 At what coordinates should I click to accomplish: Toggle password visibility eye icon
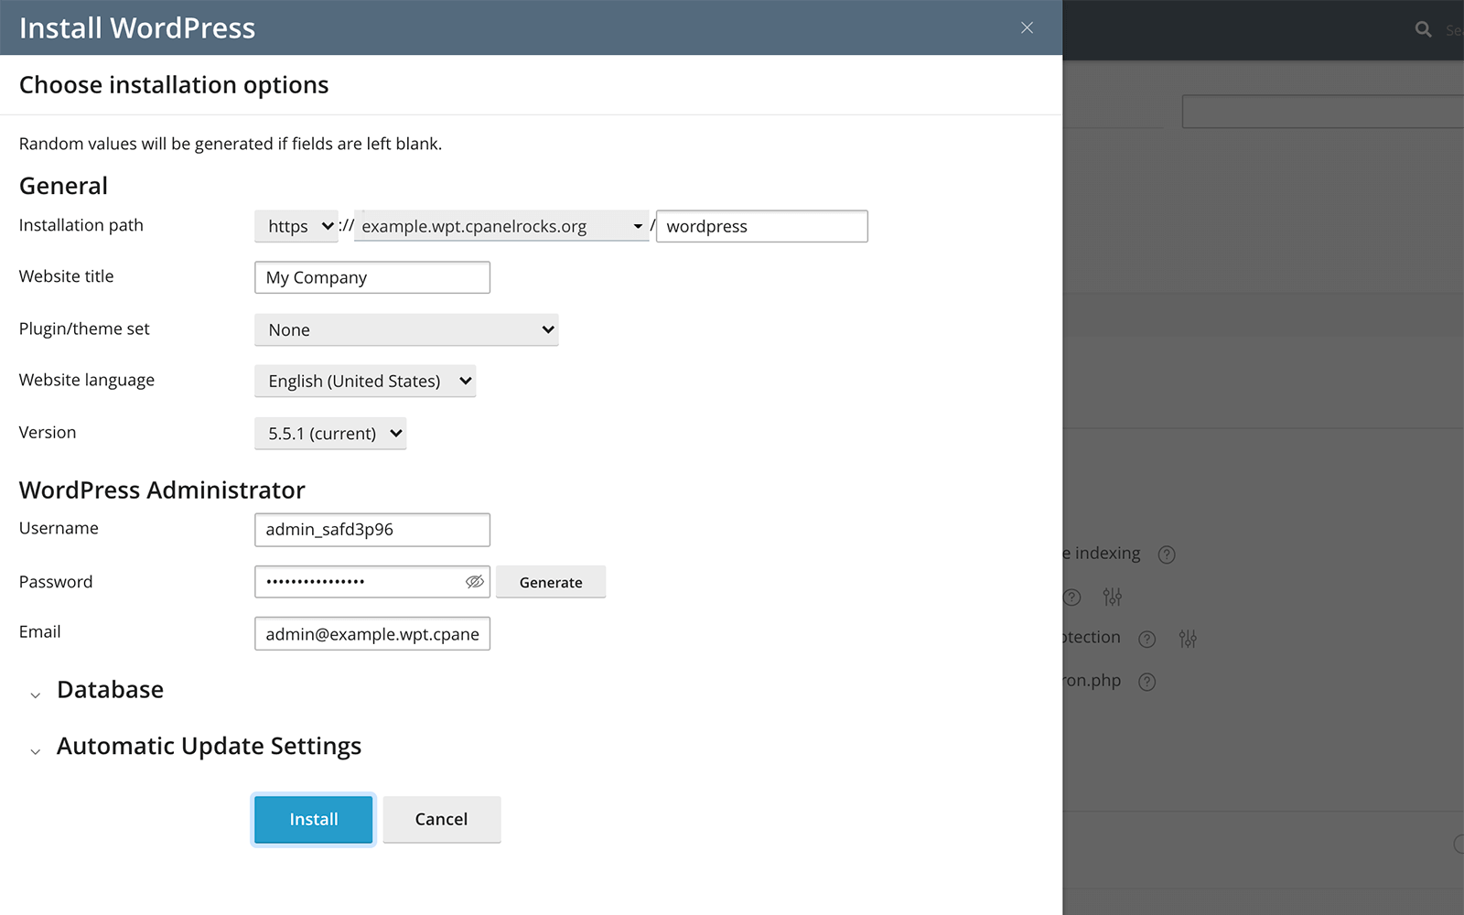tap(474, 582)
